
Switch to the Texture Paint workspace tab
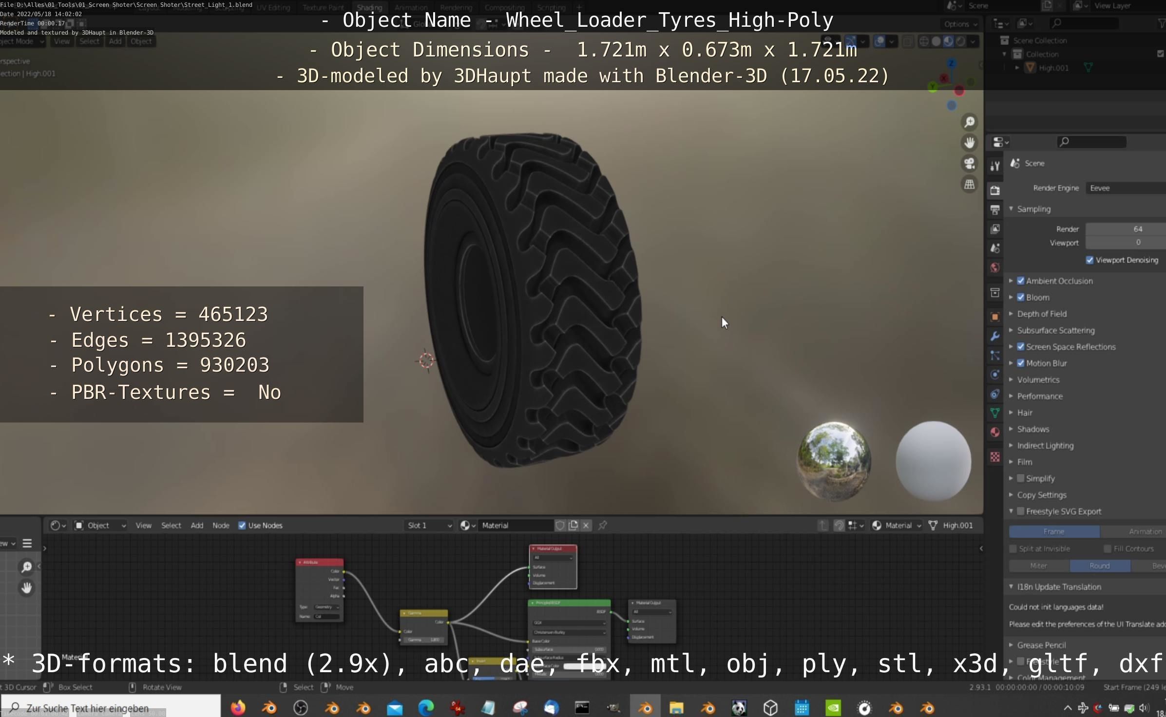[x=323, y=7]
